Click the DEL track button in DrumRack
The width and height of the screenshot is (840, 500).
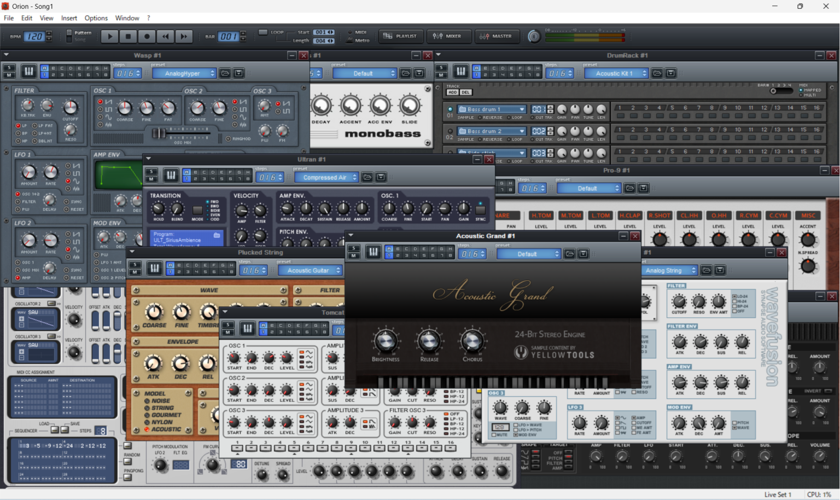pyautogui.click(x=465, y=92)
